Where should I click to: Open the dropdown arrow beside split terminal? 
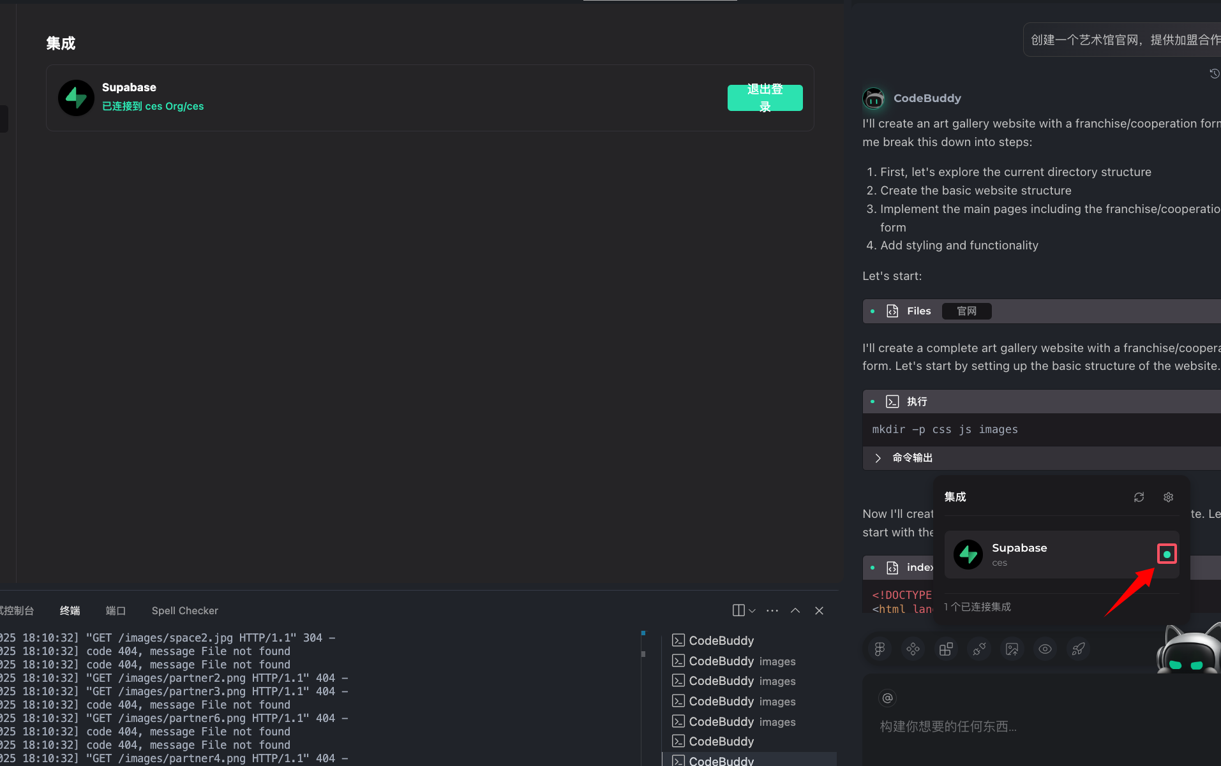click(x=752, y=611)
